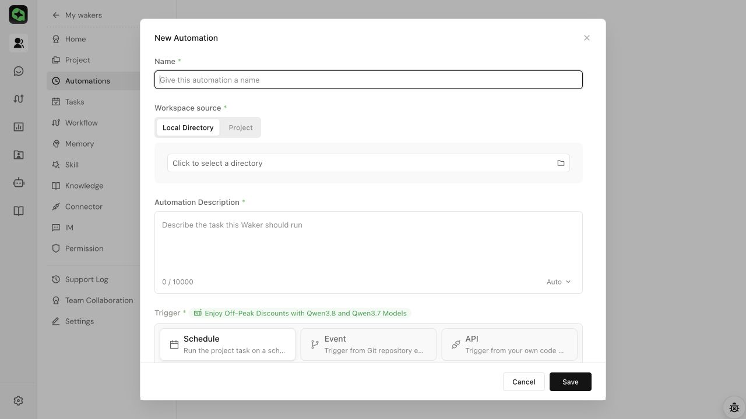Choose the Event trigger card
Image resolution: width=746 pixels, height=419 pixels.
368,345
